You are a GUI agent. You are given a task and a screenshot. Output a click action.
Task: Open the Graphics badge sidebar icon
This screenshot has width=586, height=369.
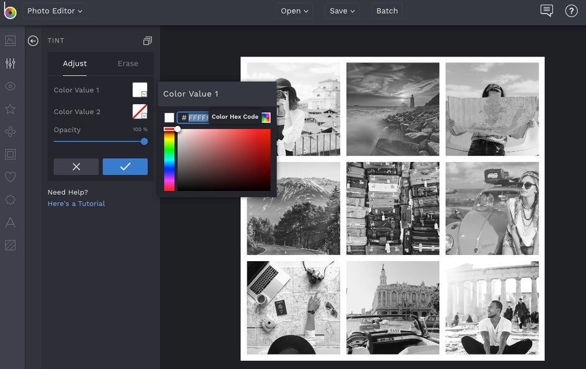click(x=10, y=200)
